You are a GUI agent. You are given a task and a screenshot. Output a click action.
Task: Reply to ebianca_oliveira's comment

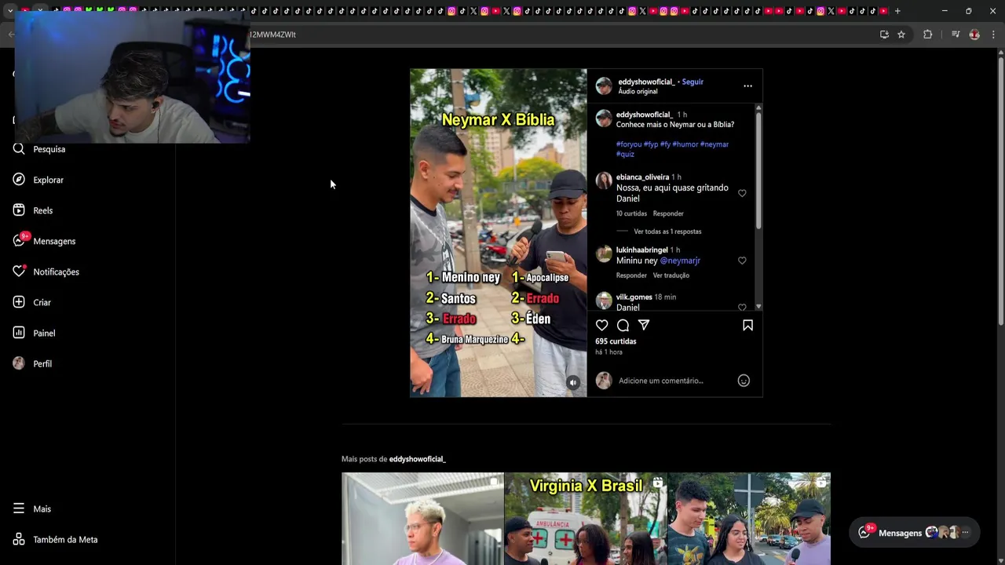[x=668, y=213]
